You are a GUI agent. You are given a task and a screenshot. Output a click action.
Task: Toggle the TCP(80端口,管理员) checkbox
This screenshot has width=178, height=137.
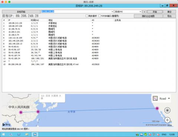click(x=99, y=16)
